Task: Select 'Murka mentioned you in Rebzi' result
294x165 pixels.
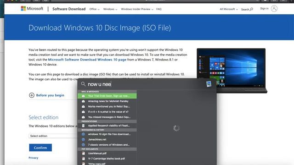Action: click(x=107, y=106)
